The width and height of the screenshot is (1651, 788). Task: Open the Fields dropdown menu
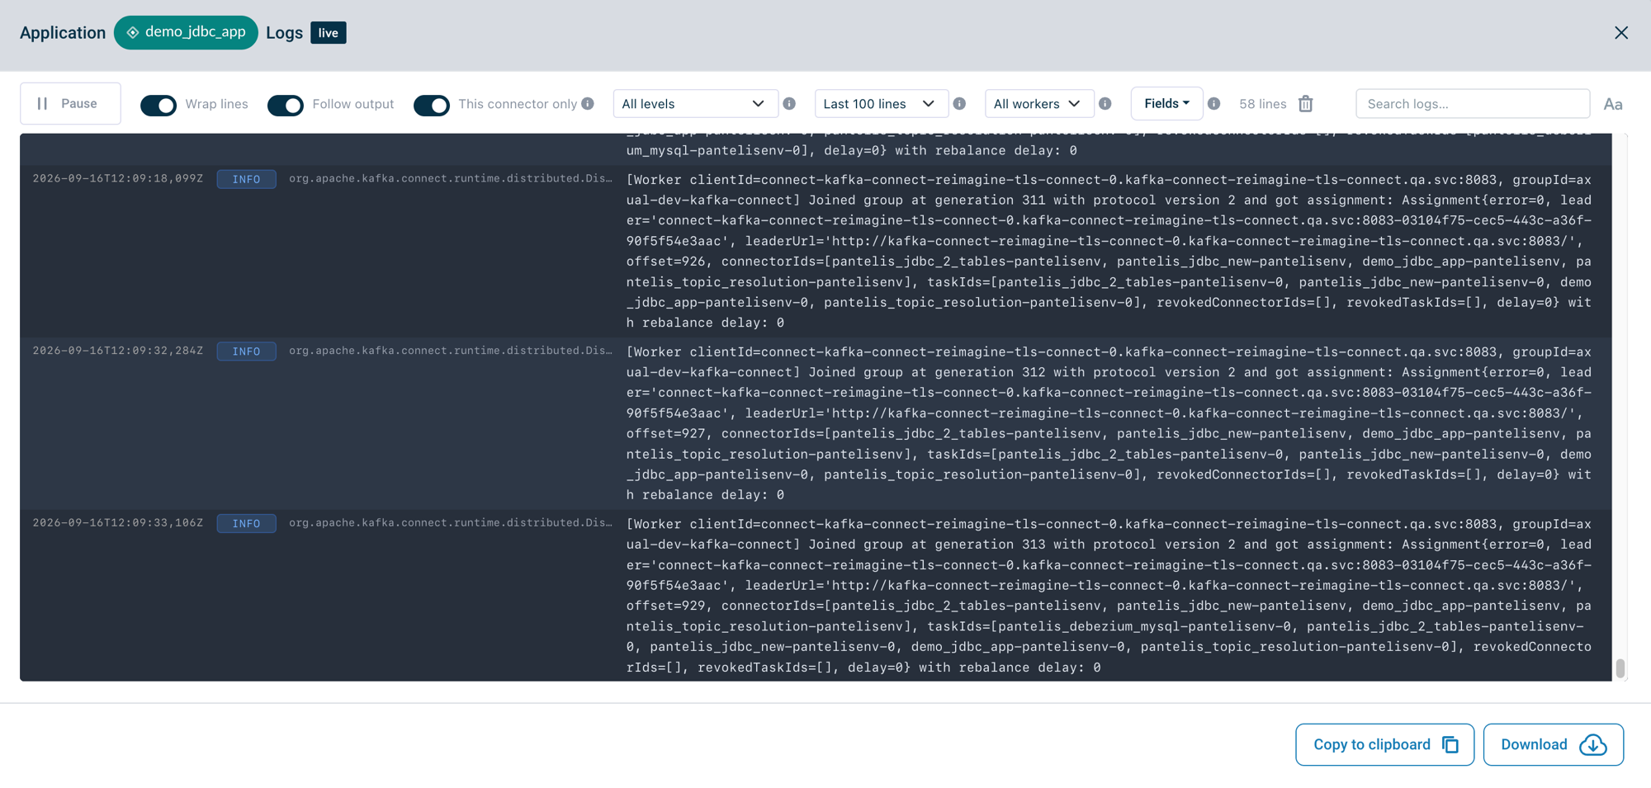(x=1166, y=103)
